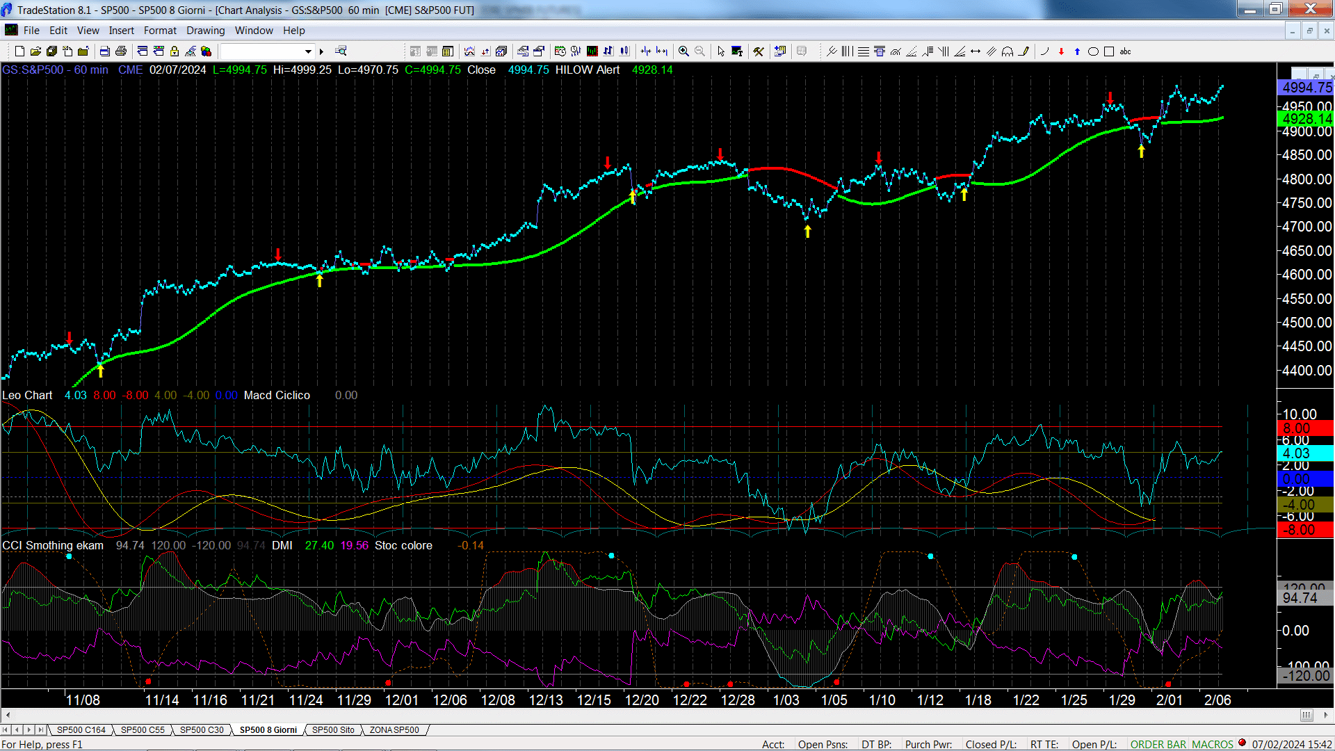1335x751 pixels.
Task: Select the rectangle drawing tool
Action: (1109, 51)
